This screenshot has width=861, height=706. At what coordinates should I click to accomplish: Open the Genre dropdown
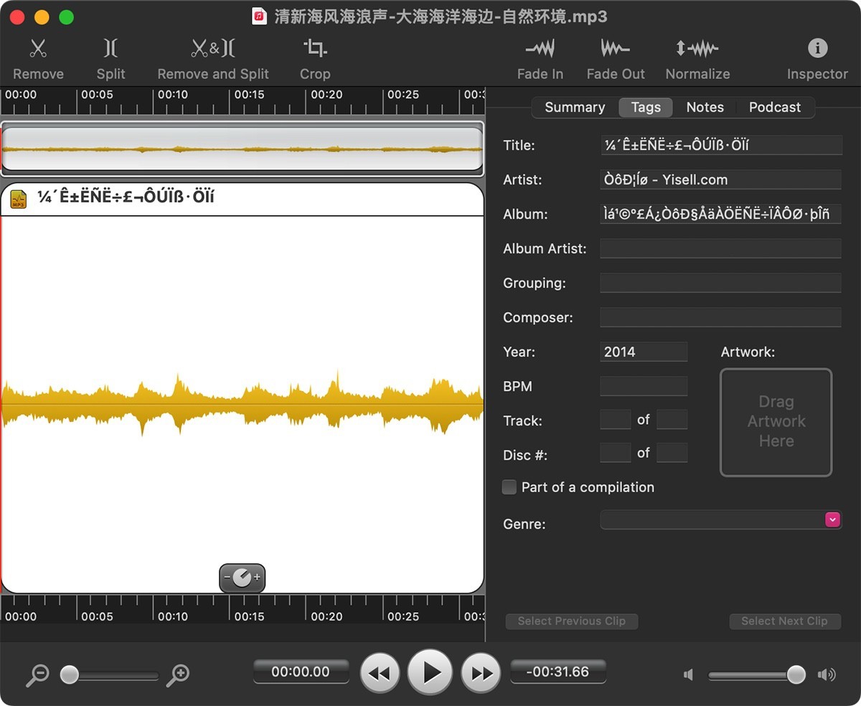click(x=832, y=519)
